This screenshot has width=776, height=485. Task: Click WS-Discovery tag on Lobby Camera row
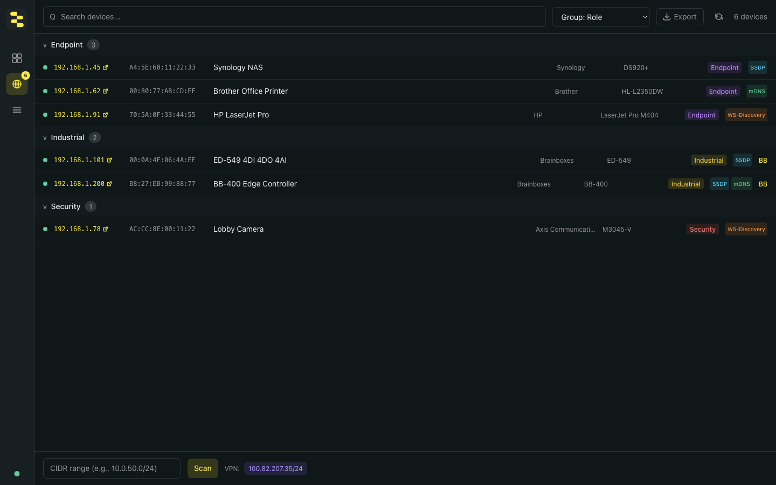pyautogui.click(x=746, y=229)
